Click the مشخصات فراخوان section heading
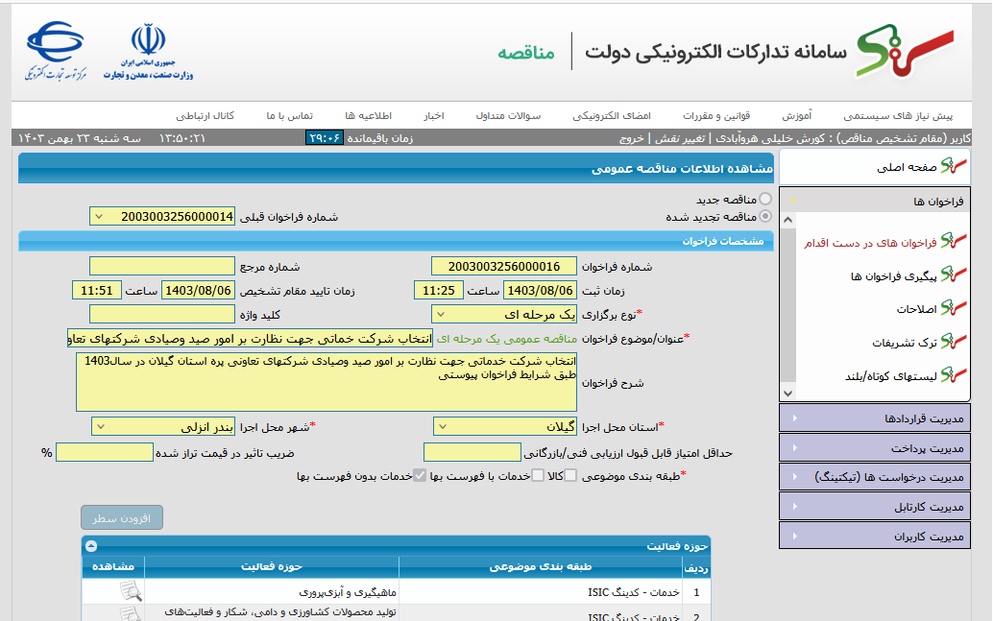Viewport: 993px width, 621px height. click(x=722, y=241)
